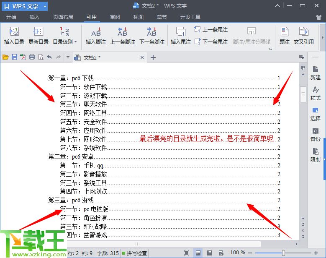This screenshot has height=258, width=326.
Task: Switch to the 章节 ribbon tab
Action: pos(162,17)
